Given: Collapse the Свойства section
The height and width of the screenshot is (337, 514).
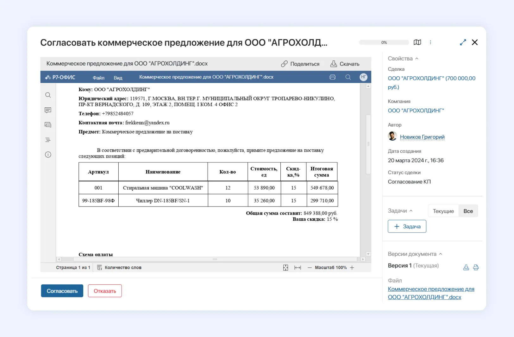Looking at the screenshot, I should pyautogui.click(x=417, y=58).
